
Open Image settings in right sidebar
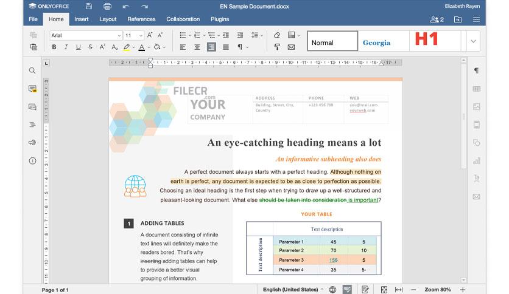click(x=476, y=106)
